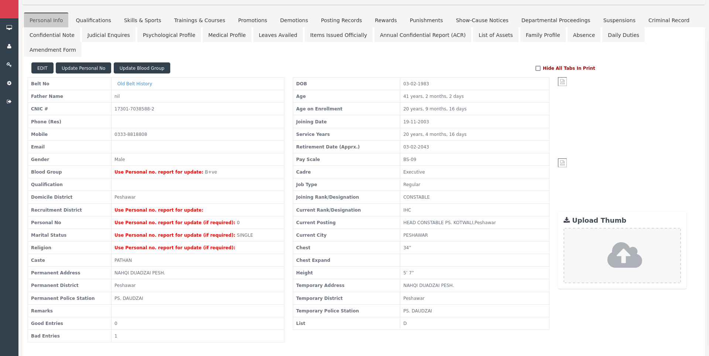This screenshot has width=709, height=356.
Task: Switch to List of Assets tab
Action: coord(496,35)
